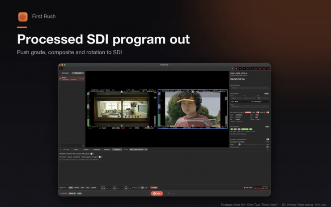Toggle the left sidebar icon below the title bar
The height and width of the screenshot is (207, 331).
[61, 69]
